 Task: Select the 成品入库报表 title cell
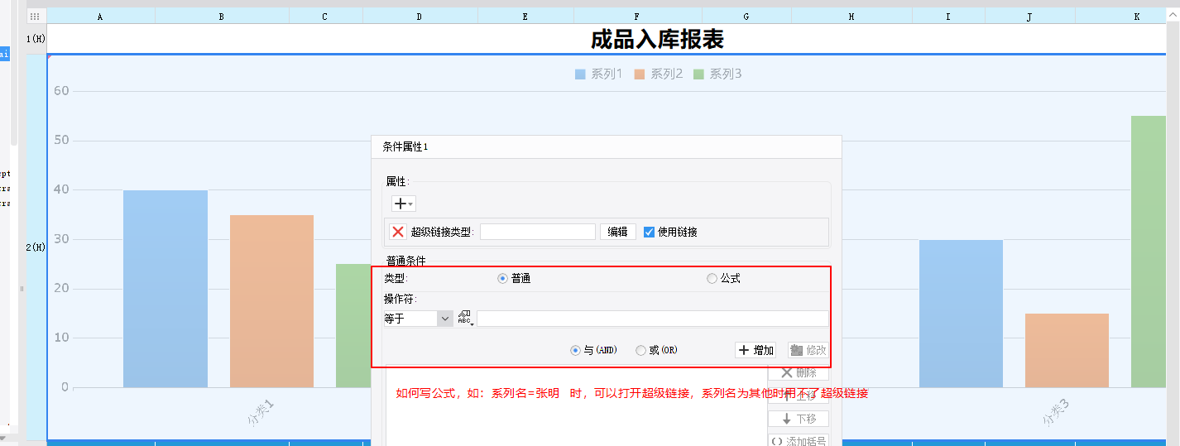(658, 39)
